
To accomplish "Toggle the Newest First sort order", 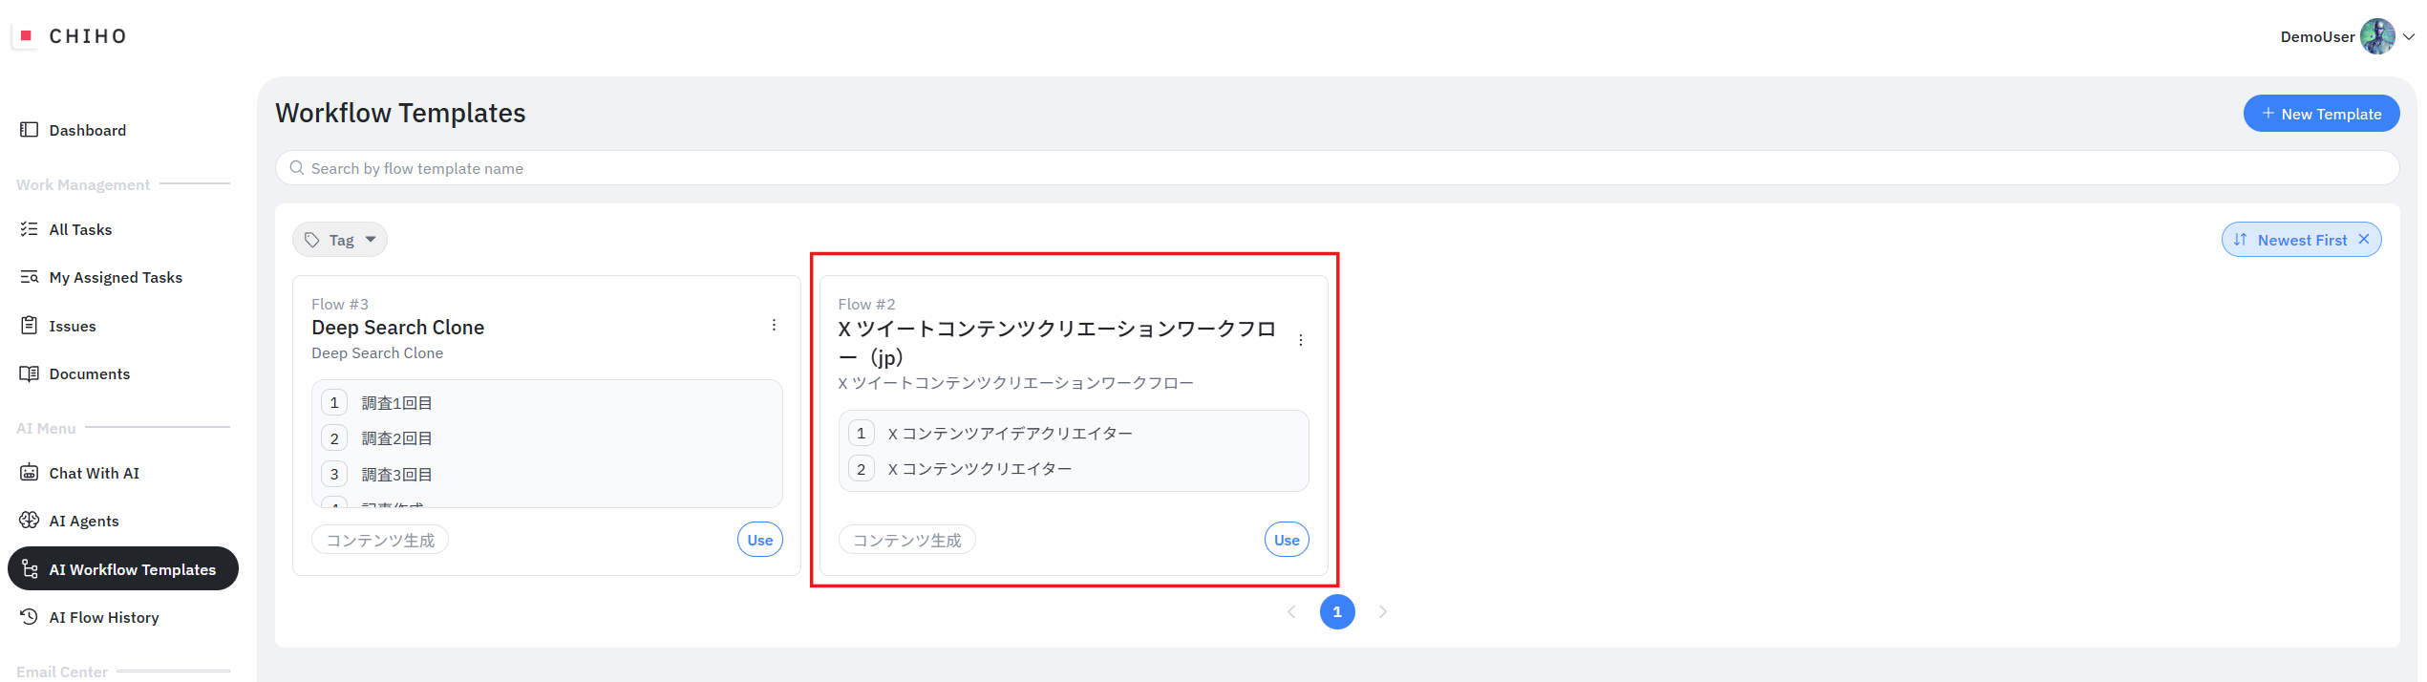I will (2292, 240).
